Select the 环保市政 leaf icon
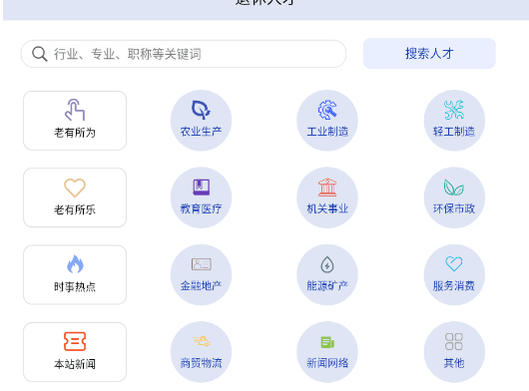The width and height of the screenshot is (529, 391). 454,188
